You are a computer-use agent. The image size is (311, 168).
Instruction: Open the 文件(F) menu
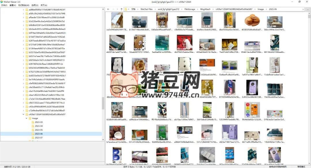[4, 5]
